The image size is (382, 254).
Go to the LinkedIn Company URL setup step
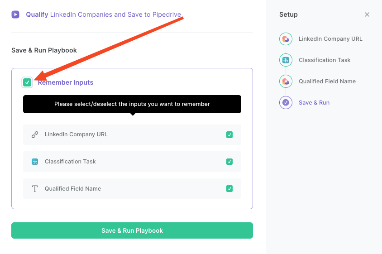coord(330,39)
